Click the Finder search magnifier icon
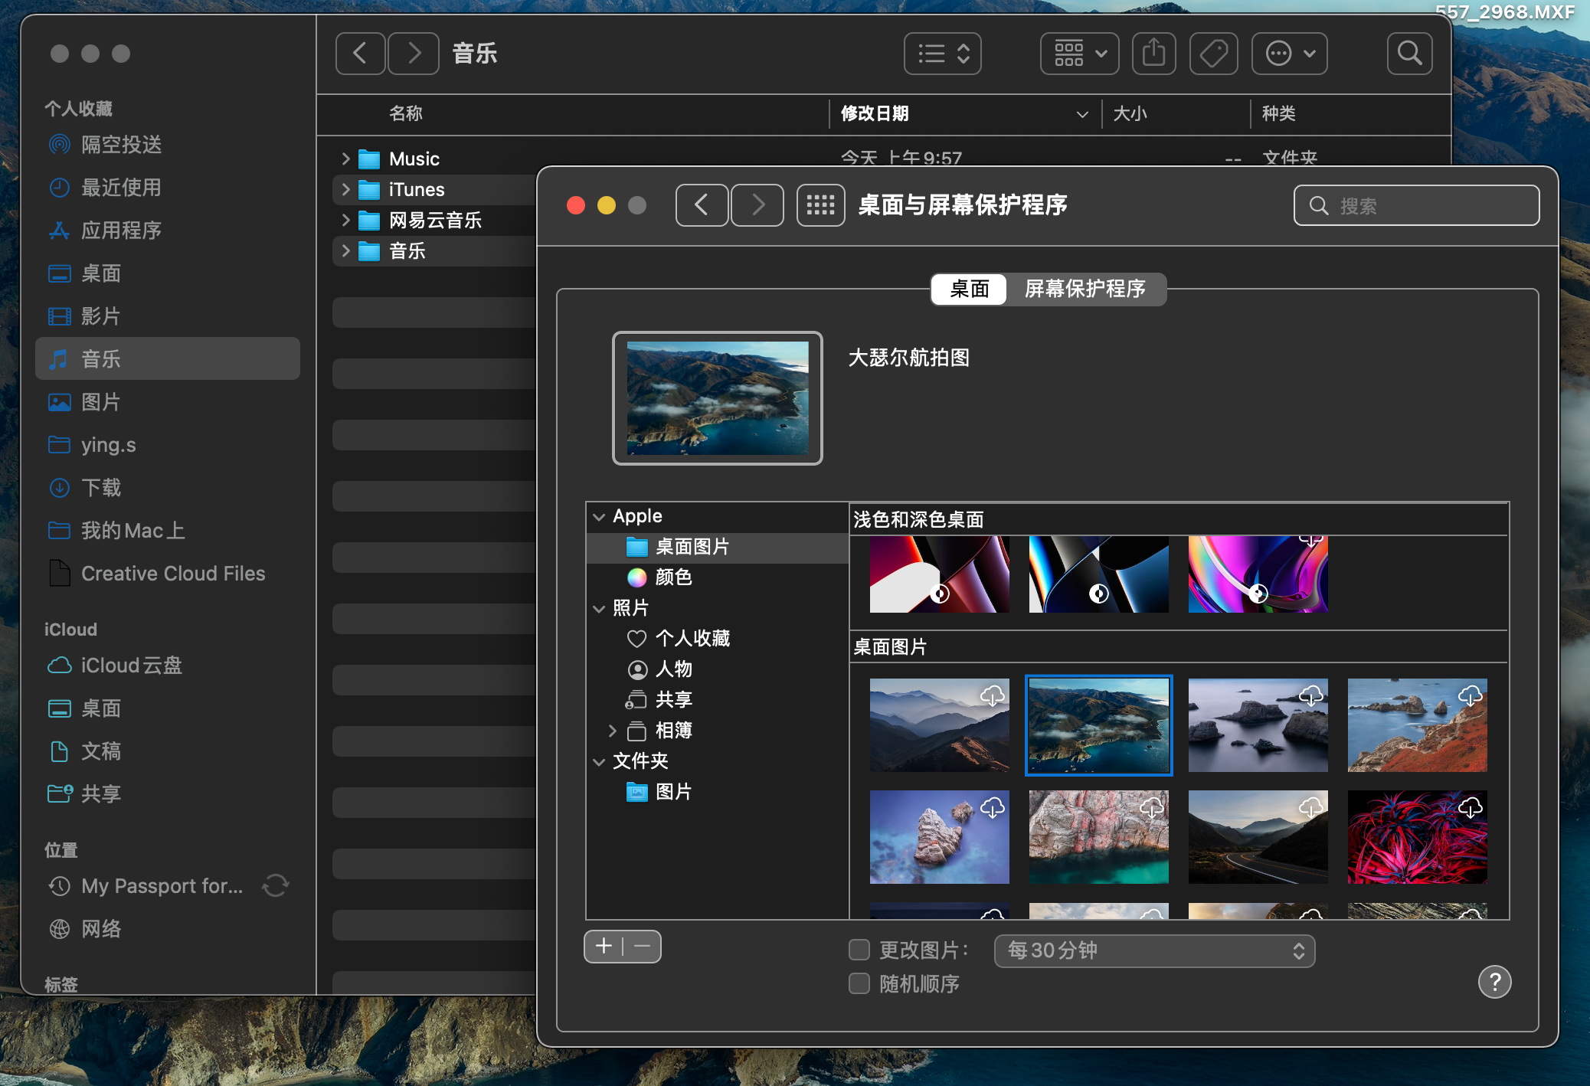 (1409, 54)
